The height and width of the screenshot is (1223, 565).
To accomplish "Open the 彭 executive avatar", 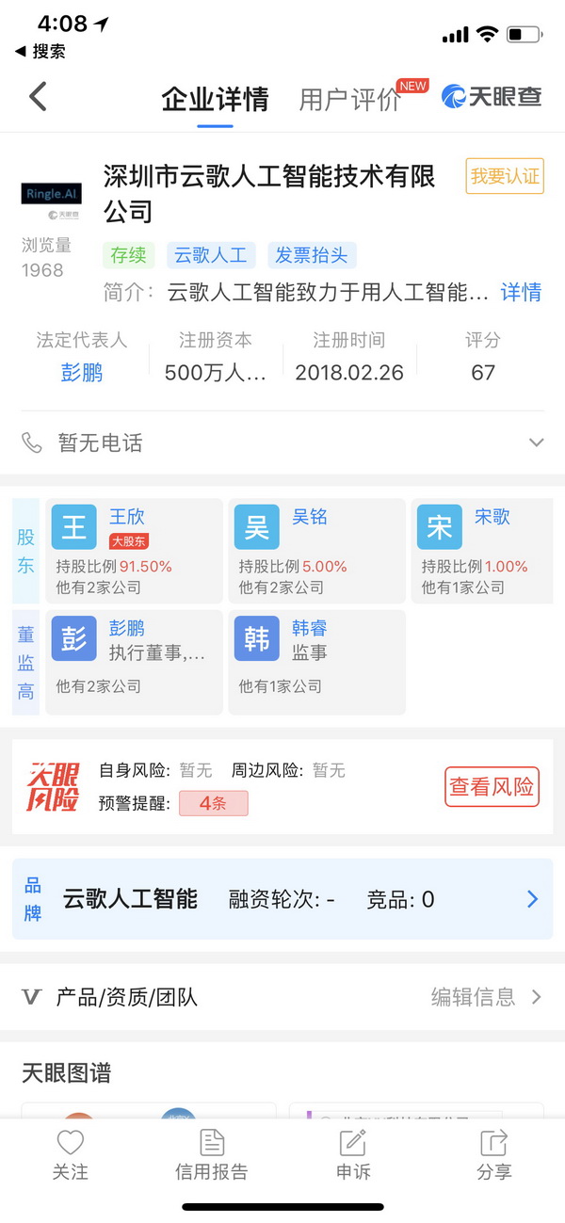I will click(74, 638).
